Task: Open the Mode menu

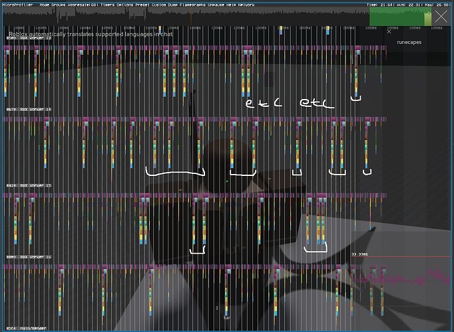Action: click(45, 5)
